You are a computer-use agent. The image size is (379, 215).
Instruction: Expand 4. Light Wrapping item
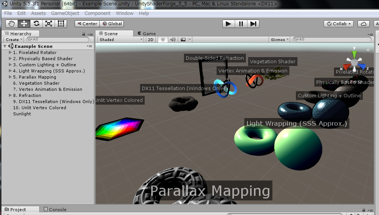tap(10, 71)
